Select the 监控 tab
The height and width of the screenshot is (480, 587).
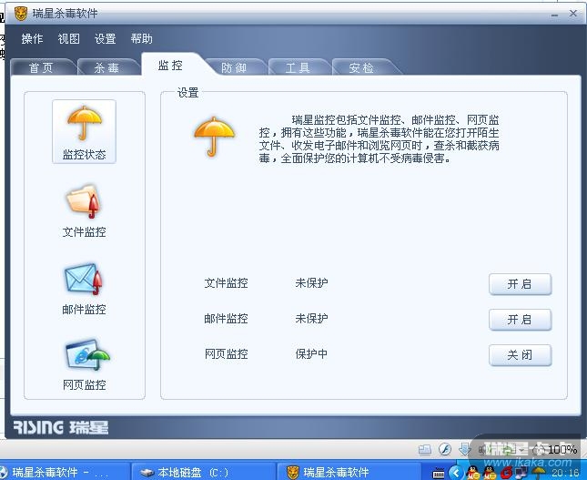(x=170, y=66)
